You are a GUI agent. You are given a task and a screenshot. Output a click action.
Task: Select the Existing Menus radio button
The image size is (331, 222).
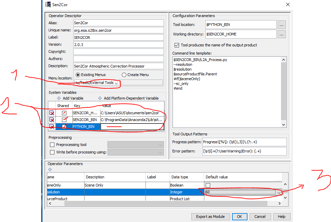pyautogui.click(x=78, y=75)
